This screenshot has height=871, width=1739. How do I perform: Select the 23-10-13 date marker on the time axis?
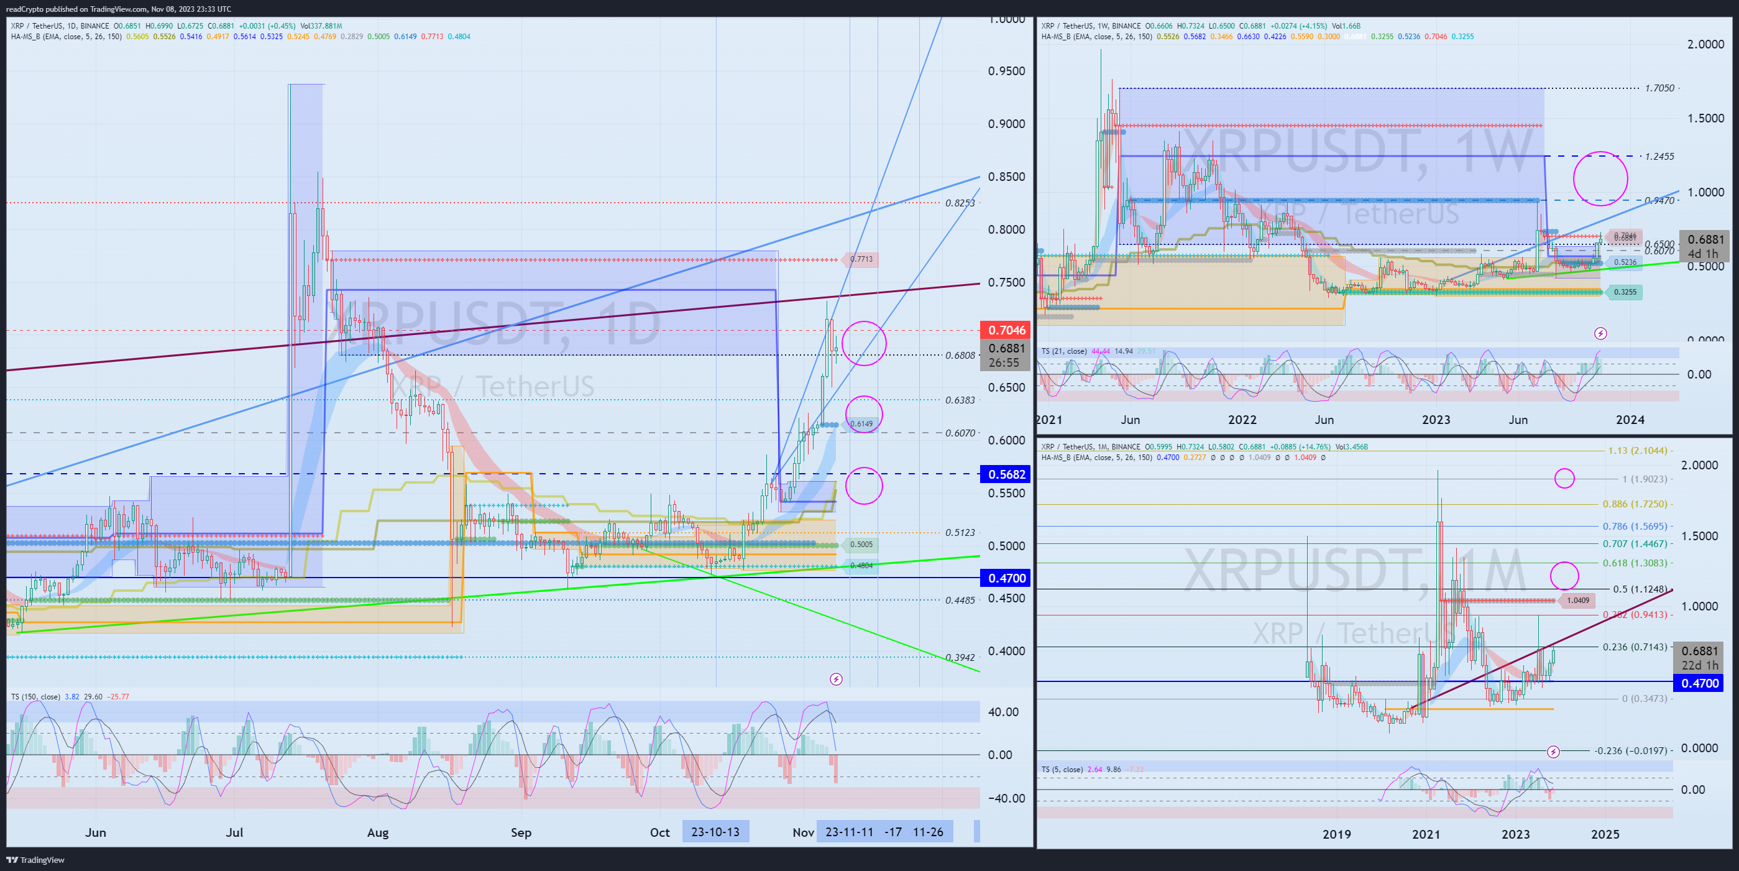click(715, 831)
